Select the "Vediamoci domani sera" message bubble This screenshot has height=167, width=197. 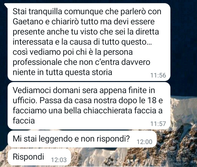pyautogui.click(x=89, y=106)
